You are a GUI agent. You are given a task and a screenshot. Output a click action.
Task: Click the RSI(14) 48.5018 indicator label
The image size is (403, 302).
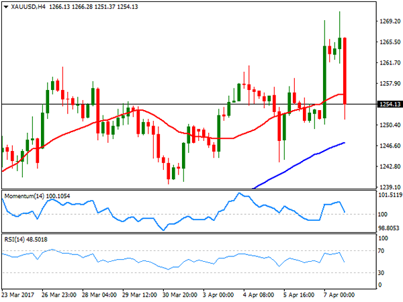(x=26, y=240)
